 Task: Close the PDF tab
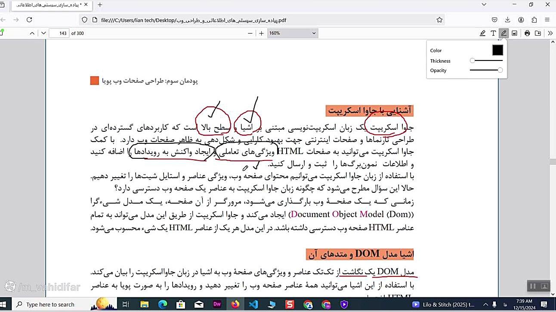(86, 5)
